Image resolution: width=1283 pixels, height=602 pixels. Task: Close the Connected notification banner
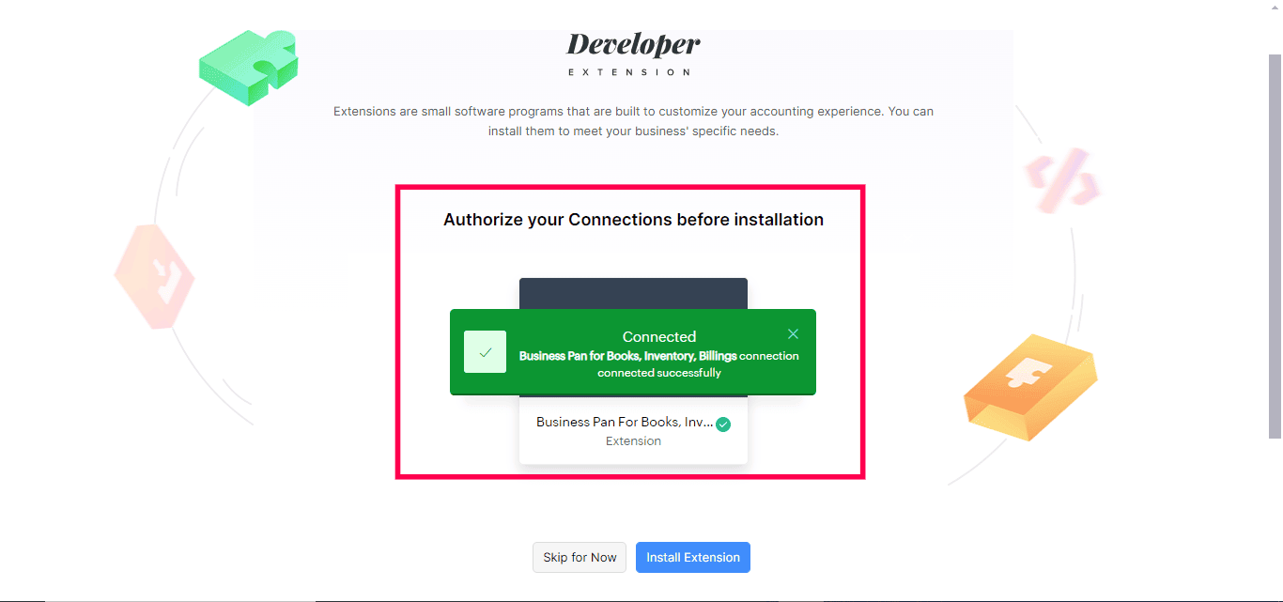(x=793, y=334)
